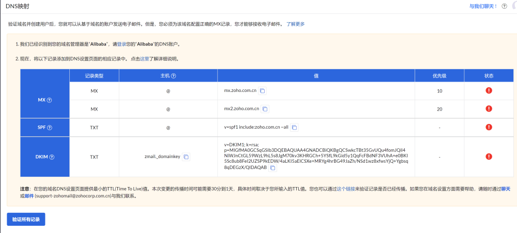The image size is (517, 233).
Task: Click 验证所有记录 button
Action: [x=26, y=220]
